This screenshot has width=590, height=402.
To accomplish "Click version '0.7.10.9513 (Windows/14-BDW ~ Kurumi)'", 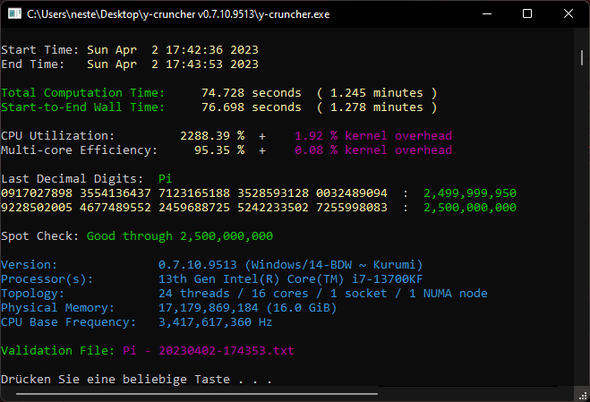I will pyautogui.click(x=290, y=265).
